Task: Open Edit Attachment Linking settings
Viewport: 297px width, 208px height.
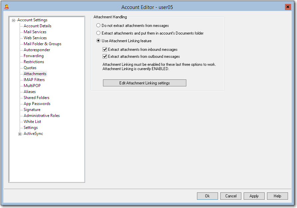Action: [144, 83]
